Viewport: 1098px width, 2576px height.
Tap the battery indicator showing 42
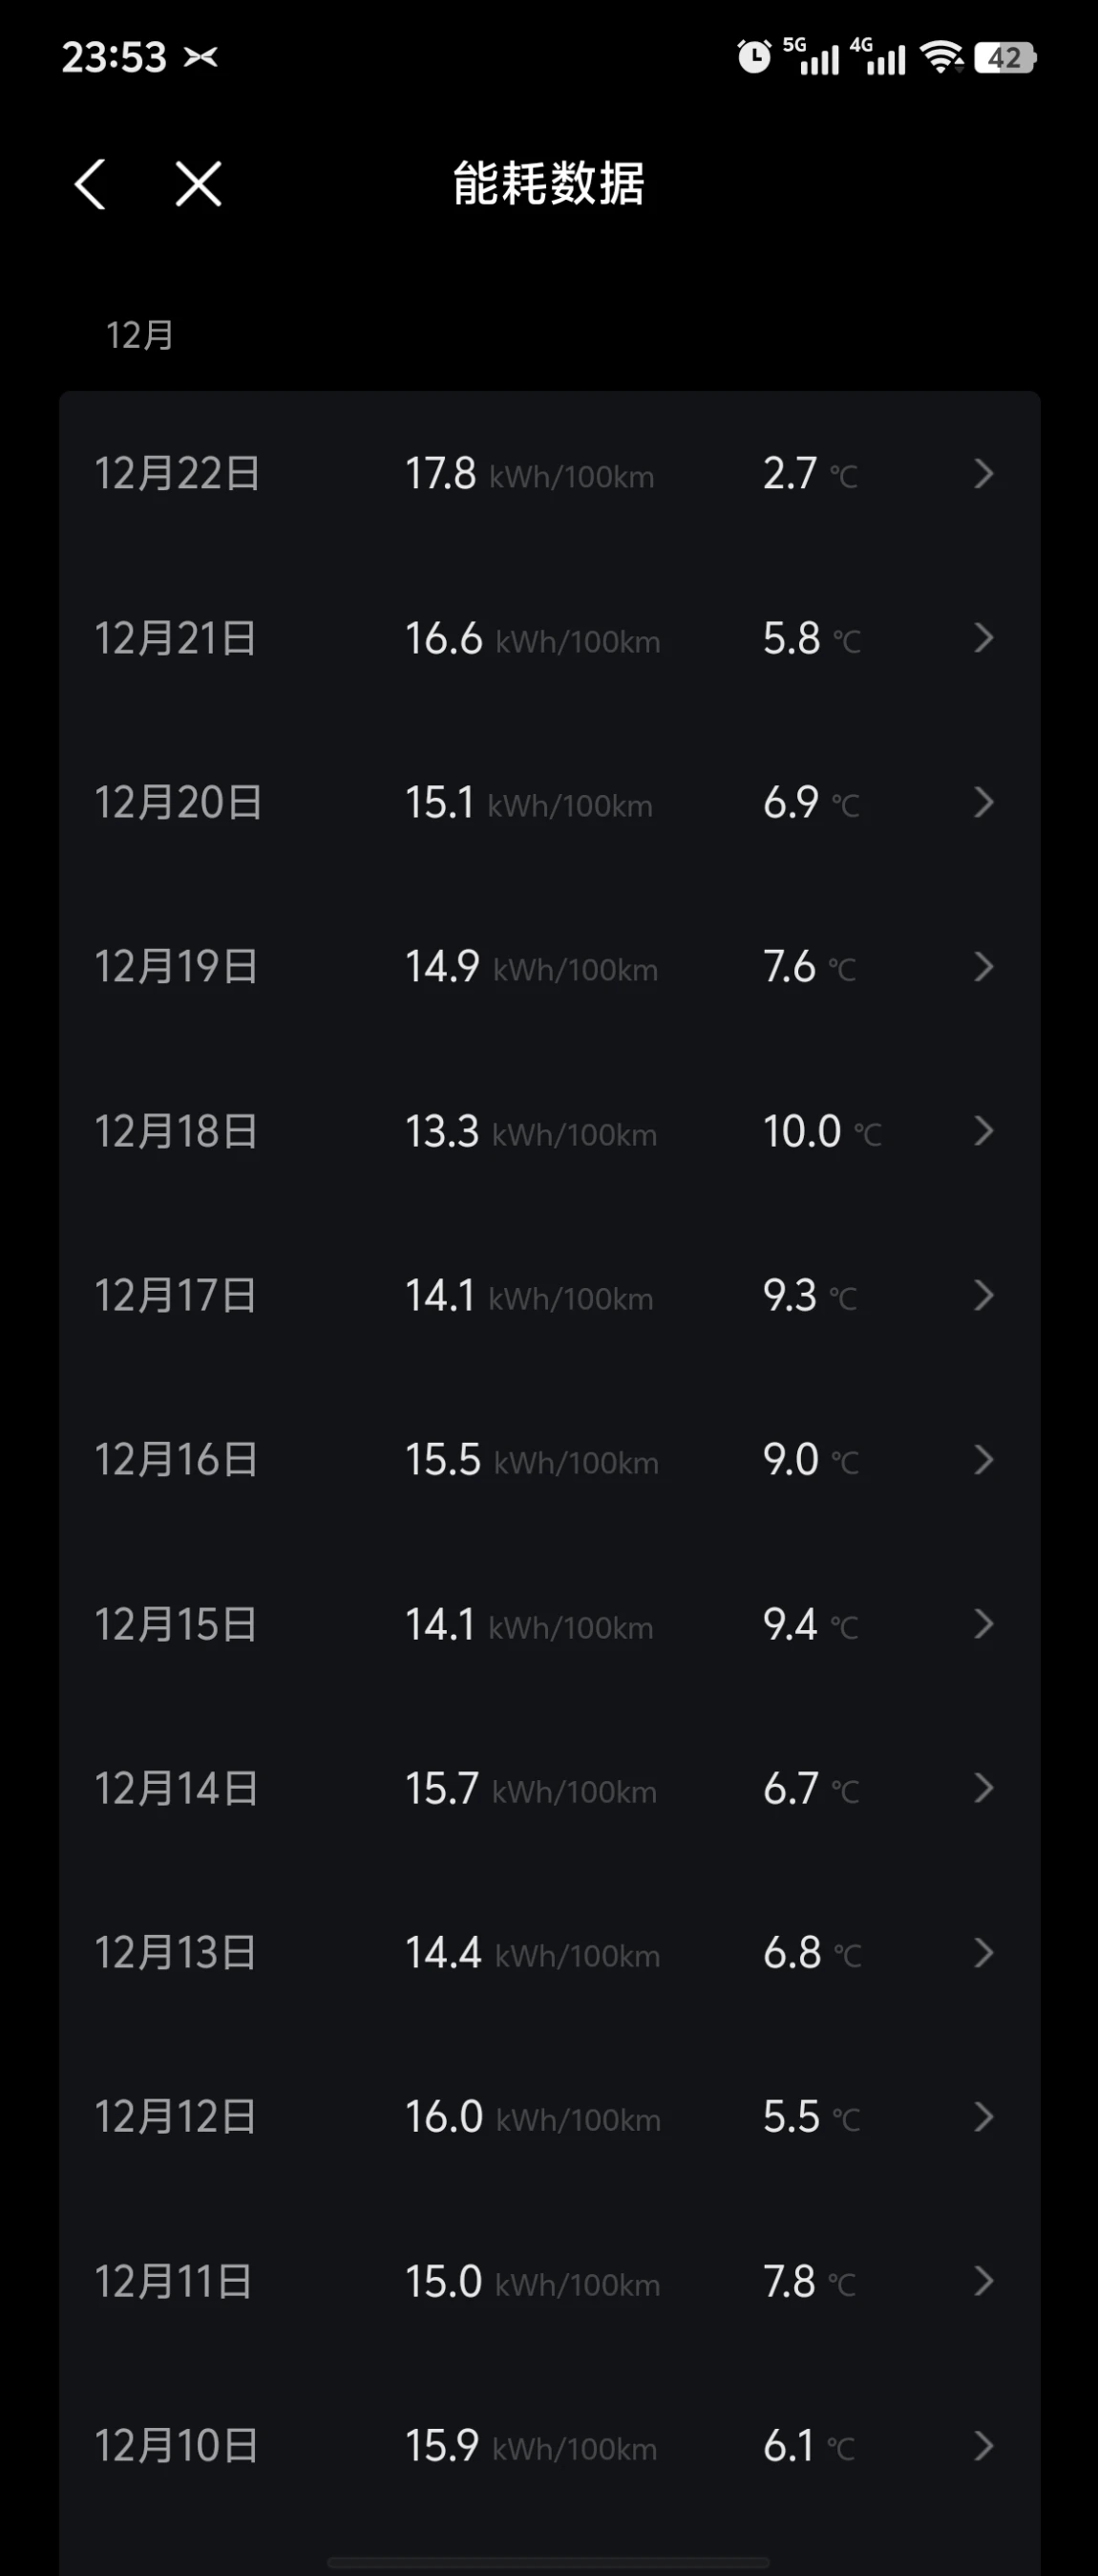(1006, 58)
